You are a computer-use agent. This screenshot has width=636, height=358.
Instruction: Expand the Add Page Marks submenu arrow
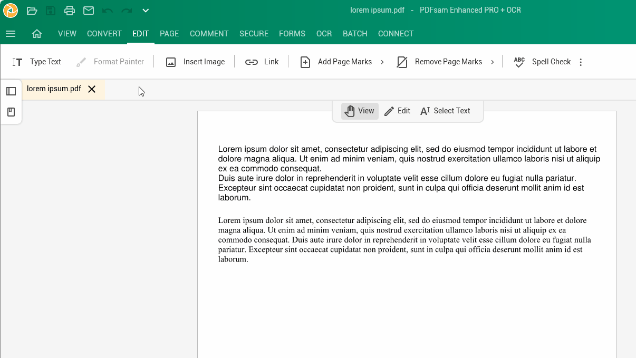(382, 62)
